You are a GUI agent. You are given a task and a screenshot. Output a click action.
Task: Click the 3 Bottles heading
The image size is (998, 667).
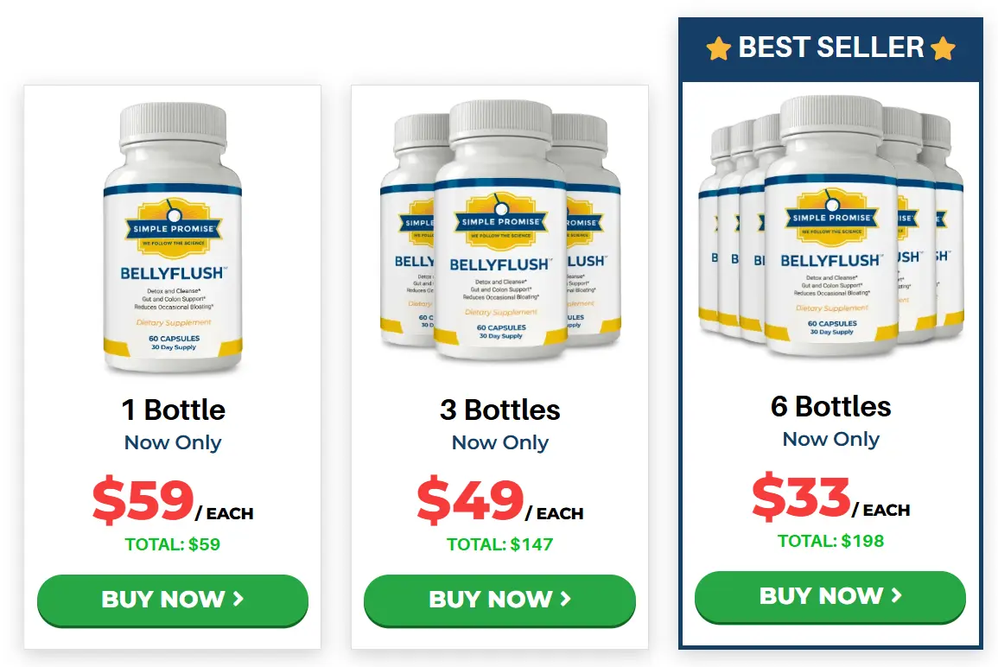tap(500, 410)
